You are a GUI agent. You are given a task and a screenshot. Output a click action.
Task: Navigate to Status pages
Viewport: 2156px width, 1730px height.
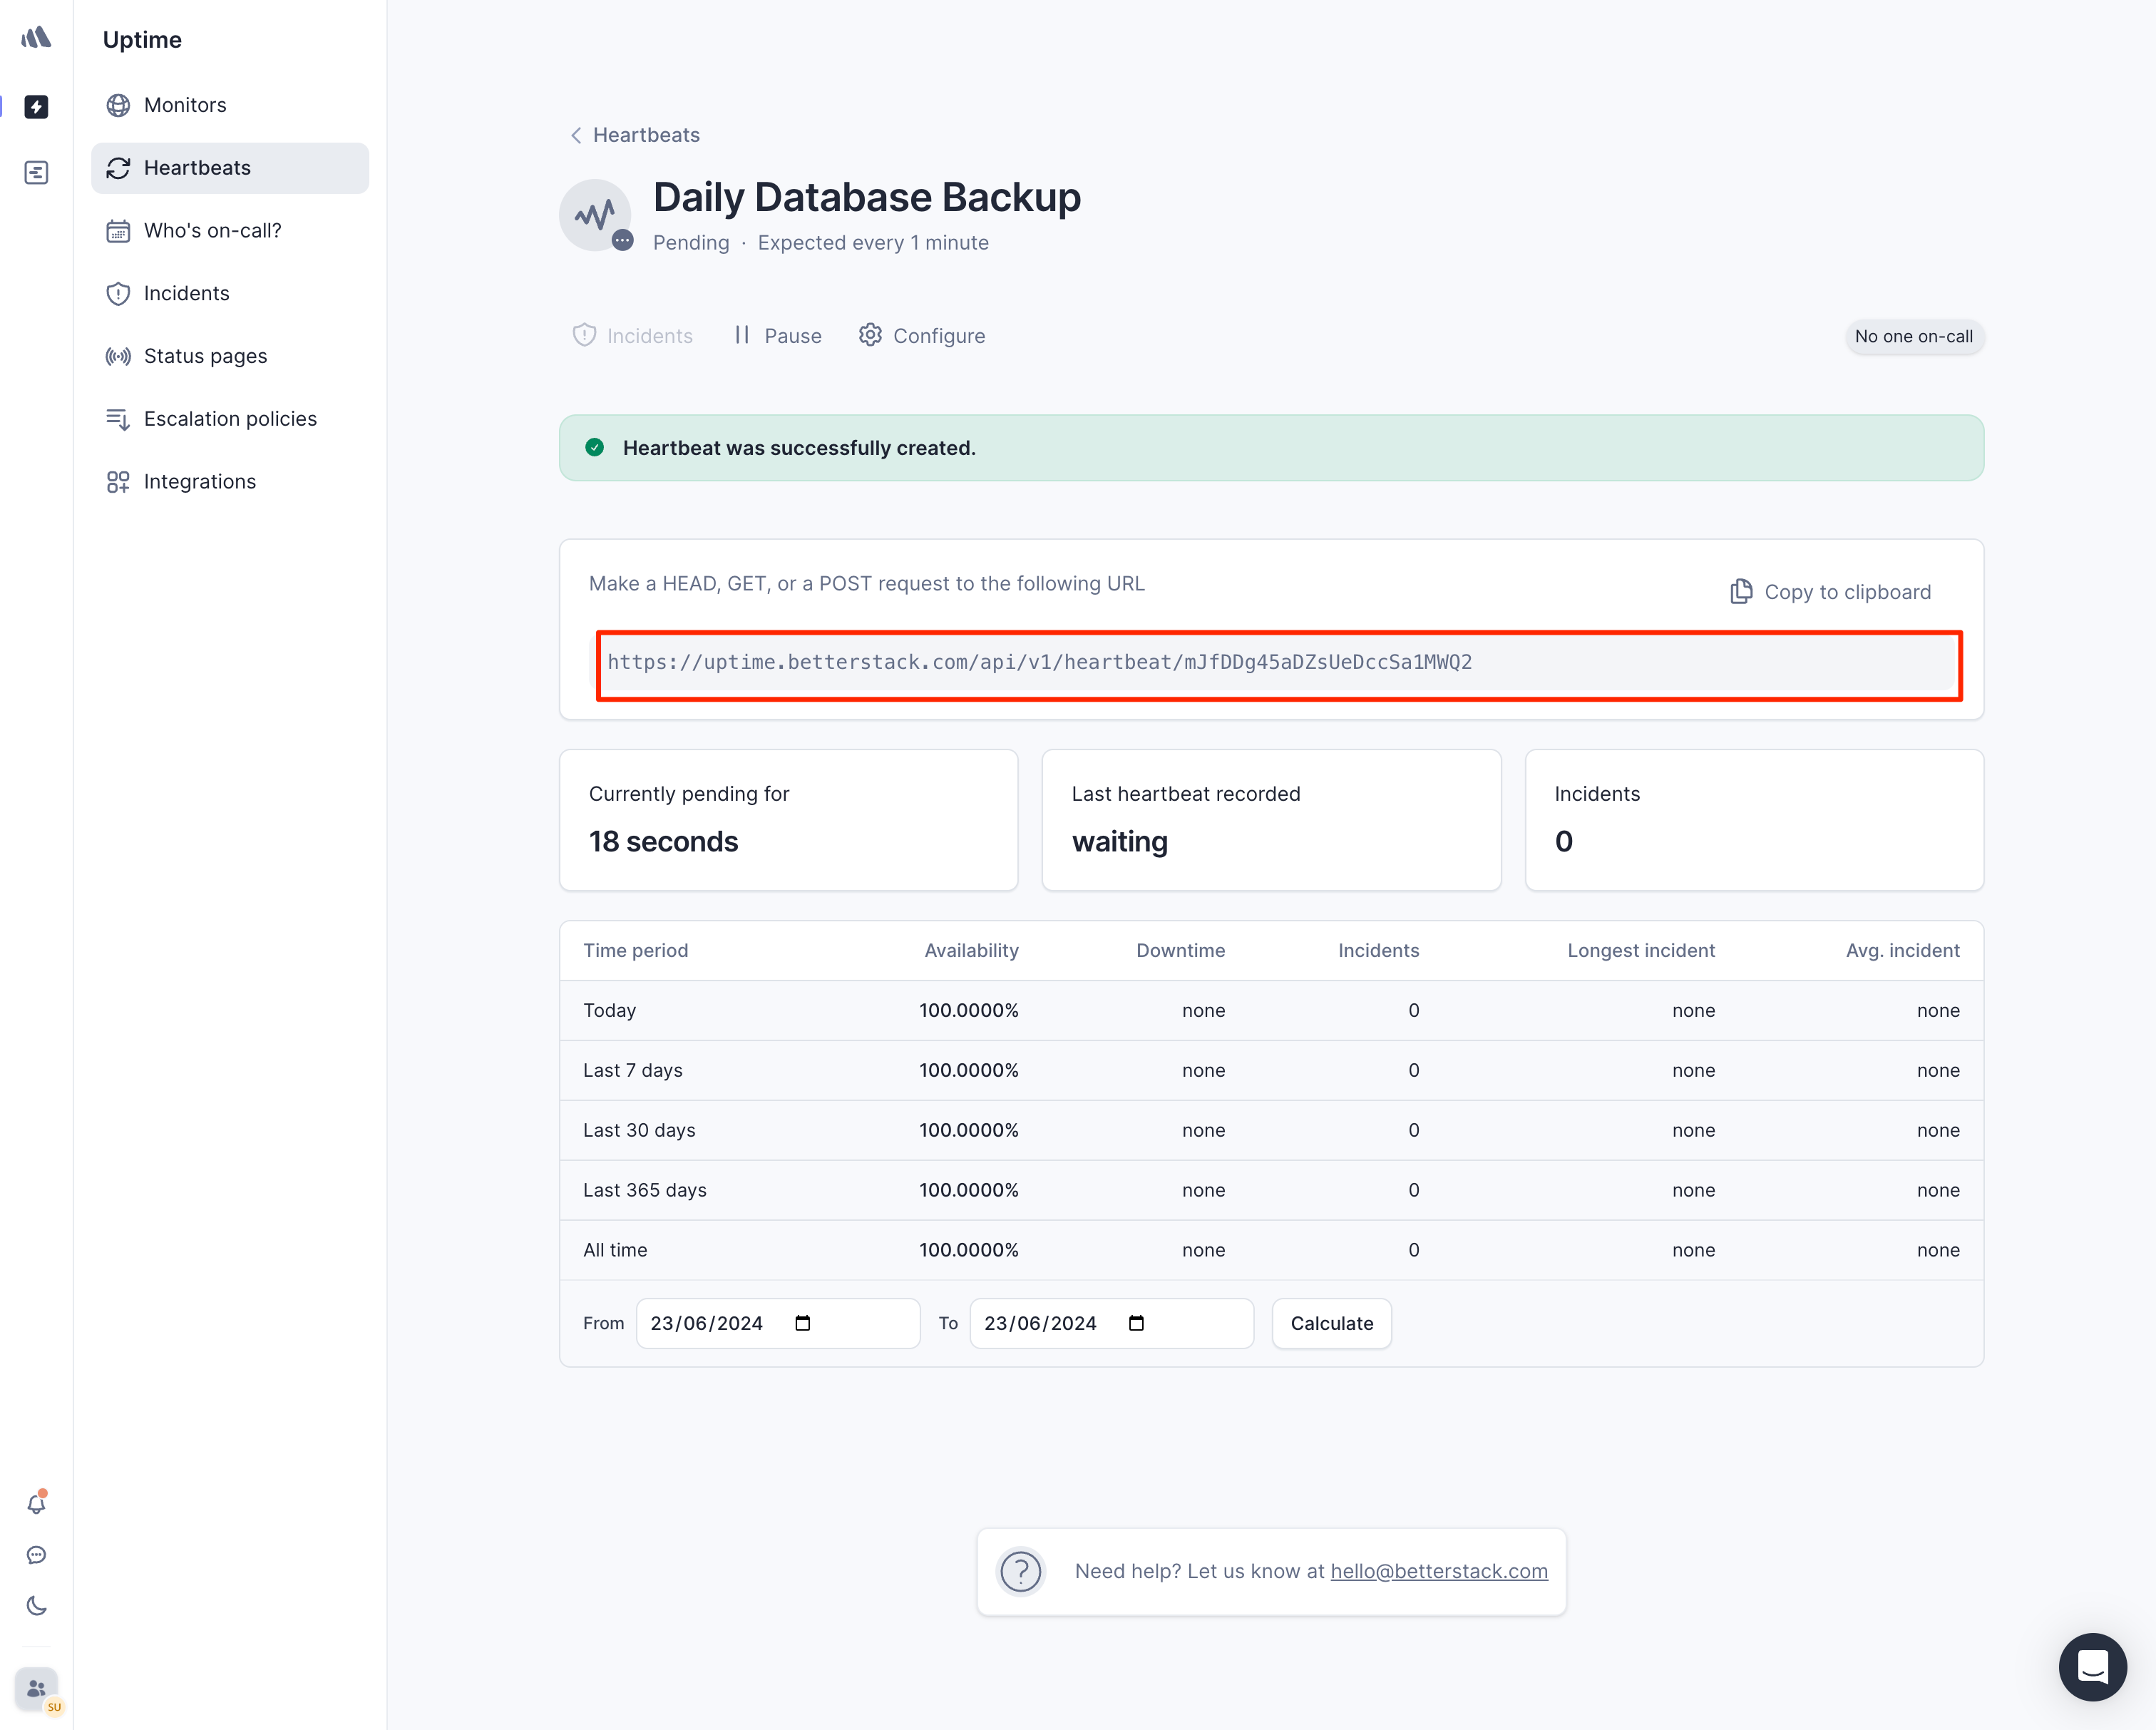(x=230, y=356)
